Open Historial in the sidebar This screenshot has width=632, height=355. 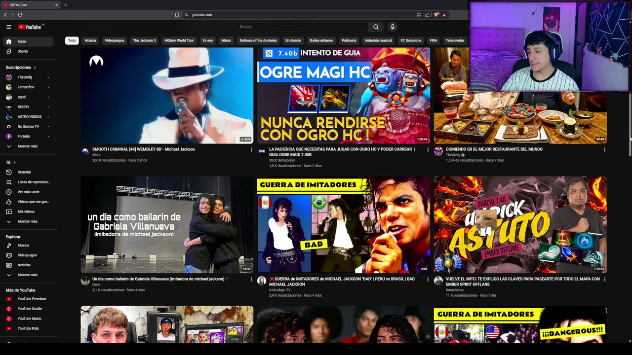click(x=29, y=172)
